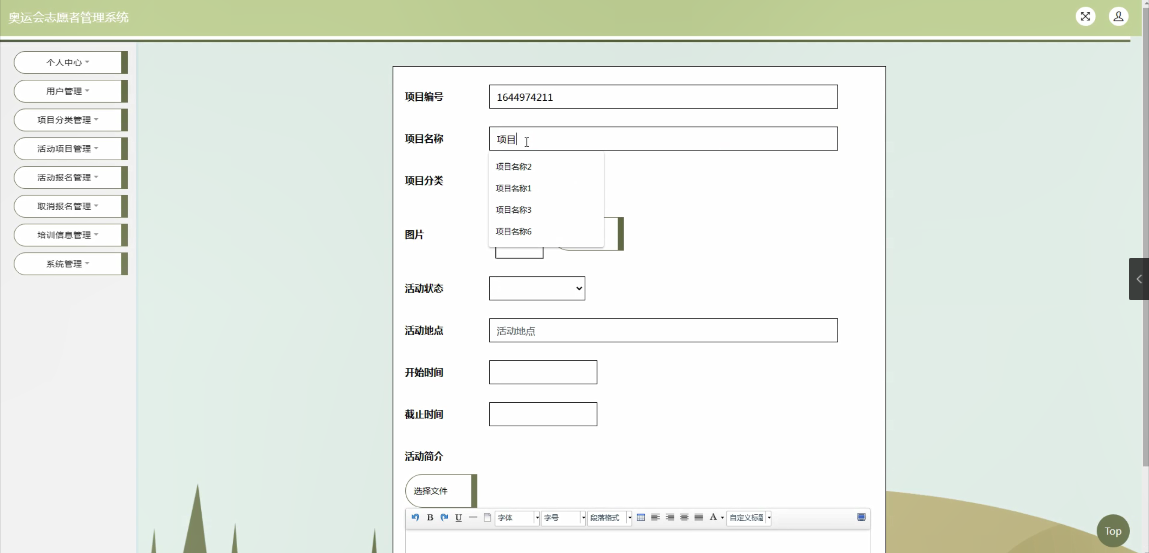
Task: Click the undo icon in editor toolbar
Action: (415, 517)
